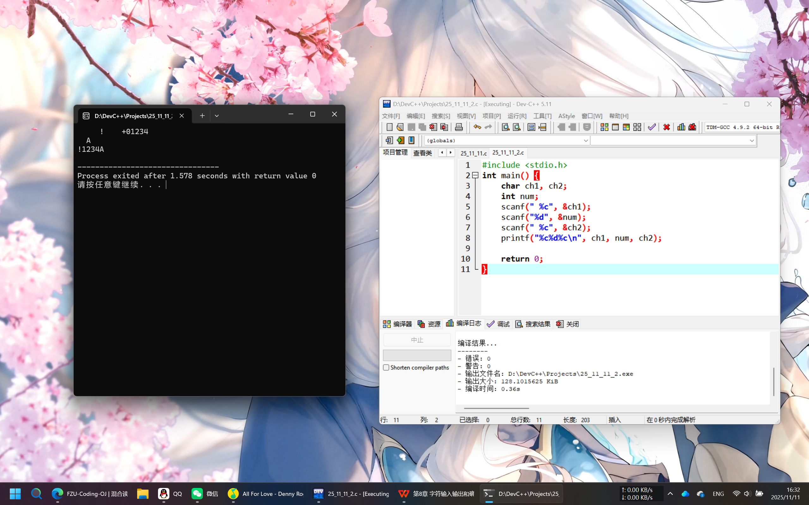Enable Shorten compiler paths checkbox
The height and width of the screenshot is (505, 809).
pos(386,367)
